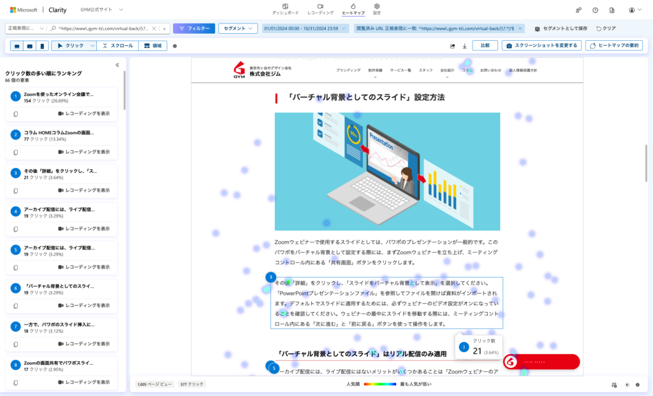This screenshot has height=396, width=653.
Task: Click the heatmap page vertical scrollbar
Action: [x=646, y=163]
